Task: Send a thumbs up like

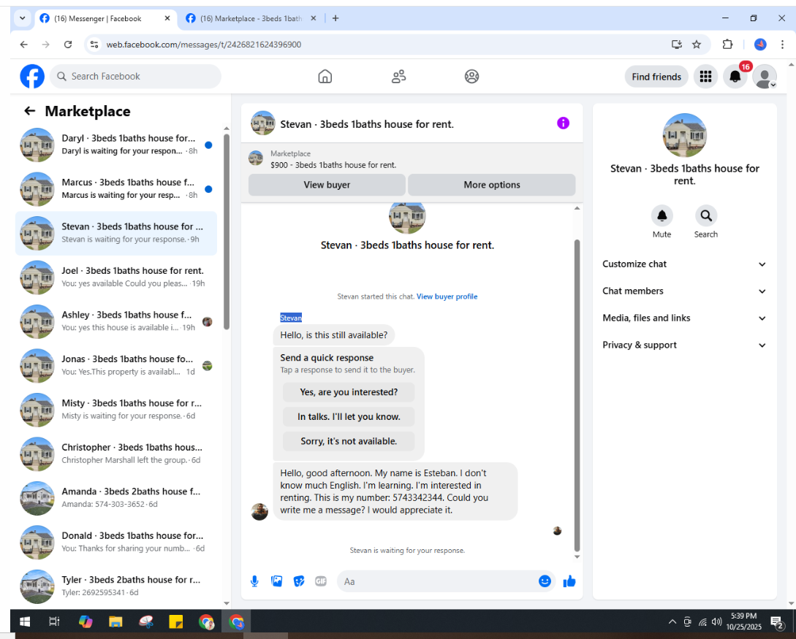Action: point(569,581)
